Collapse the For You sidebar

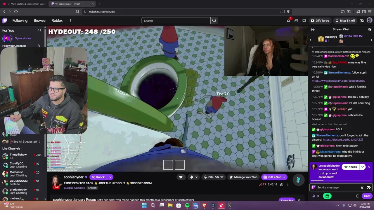39,30
